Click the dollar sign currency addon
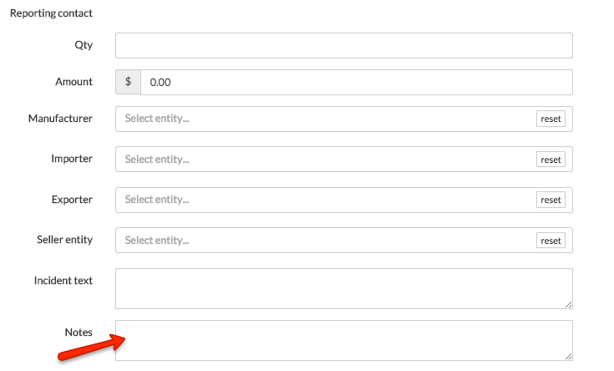The height and width of the screenshot is (371, 614). point(128,82)
